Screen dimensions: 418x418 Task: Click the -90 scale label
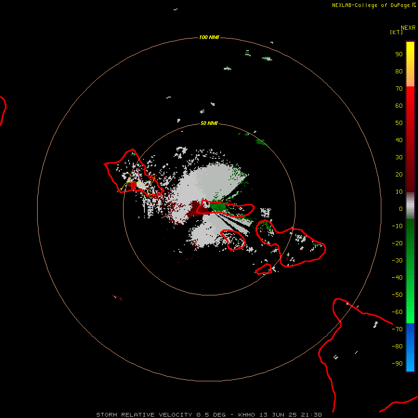[397, 364]
